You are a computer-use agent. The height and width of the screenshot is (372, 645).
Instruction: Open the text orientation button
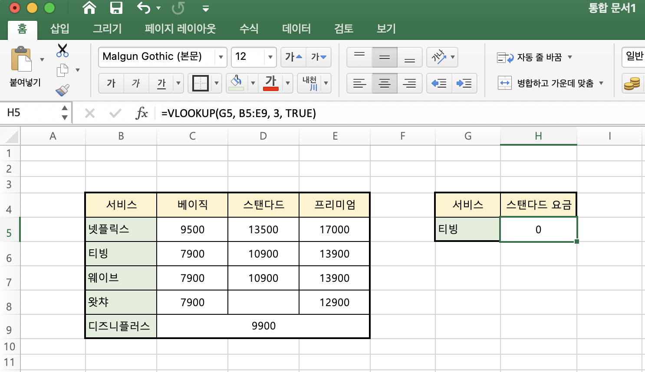pyautogui.click(x=442, y=57)
